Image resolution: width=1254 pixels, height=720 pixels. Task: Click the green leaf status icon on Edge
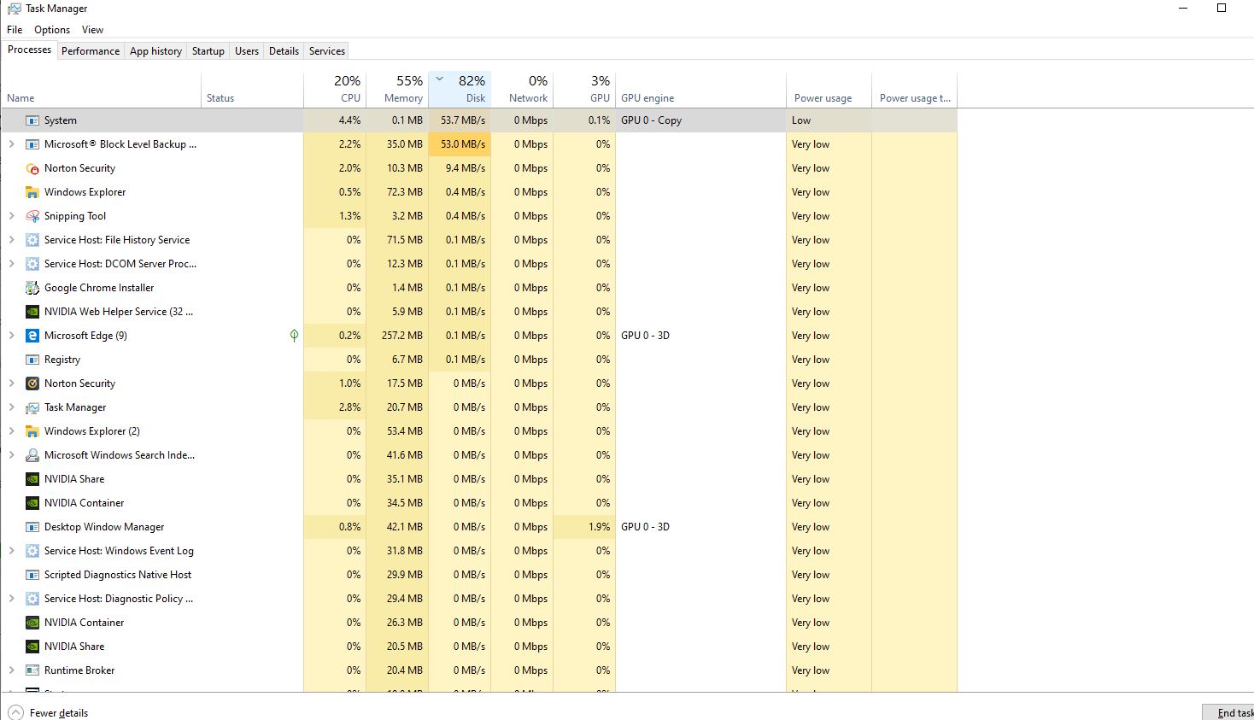click(x=294, y=336)
